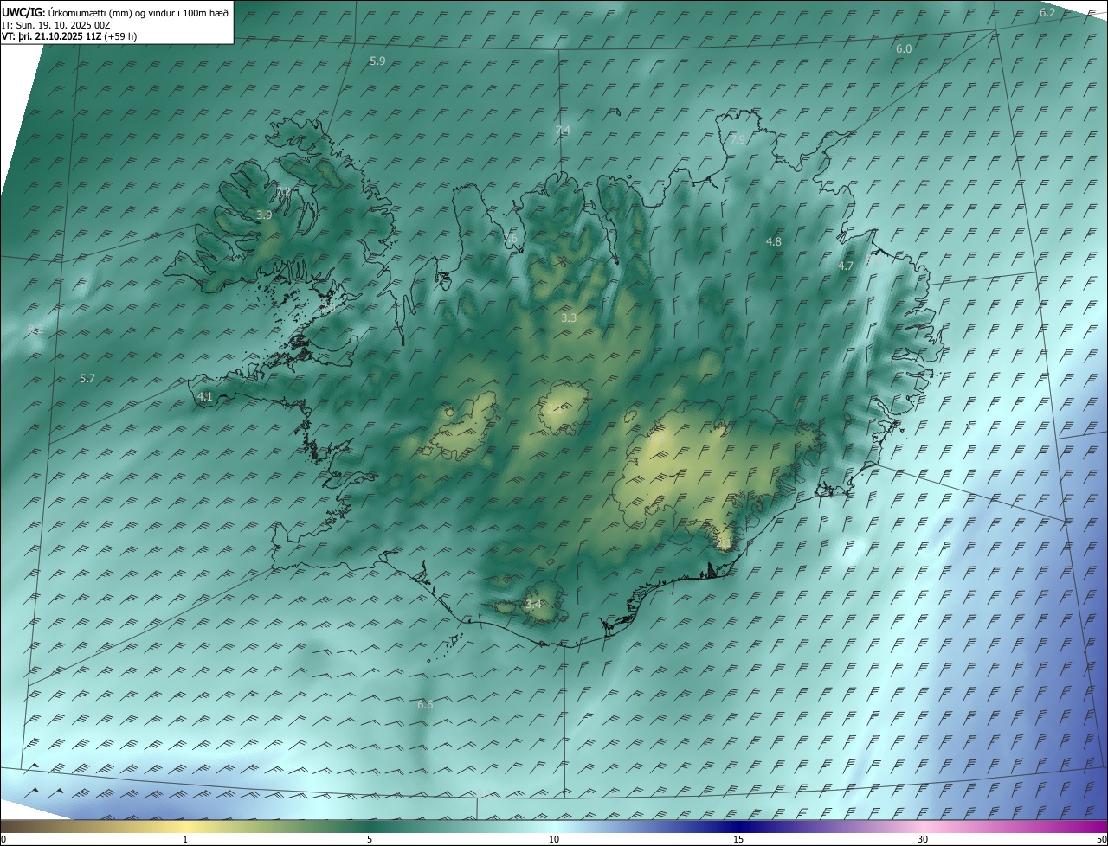Click the '10' tick on the color scale
The width and height of the screenshot is (1108, 846).
[x=554, y=839]
